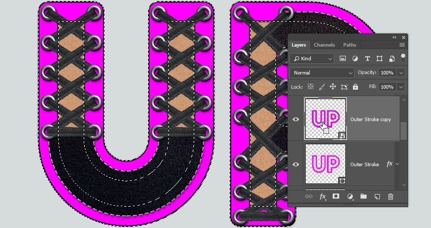
Task: Click the Layers panel scroll up arrow
Action: (404, 100)
